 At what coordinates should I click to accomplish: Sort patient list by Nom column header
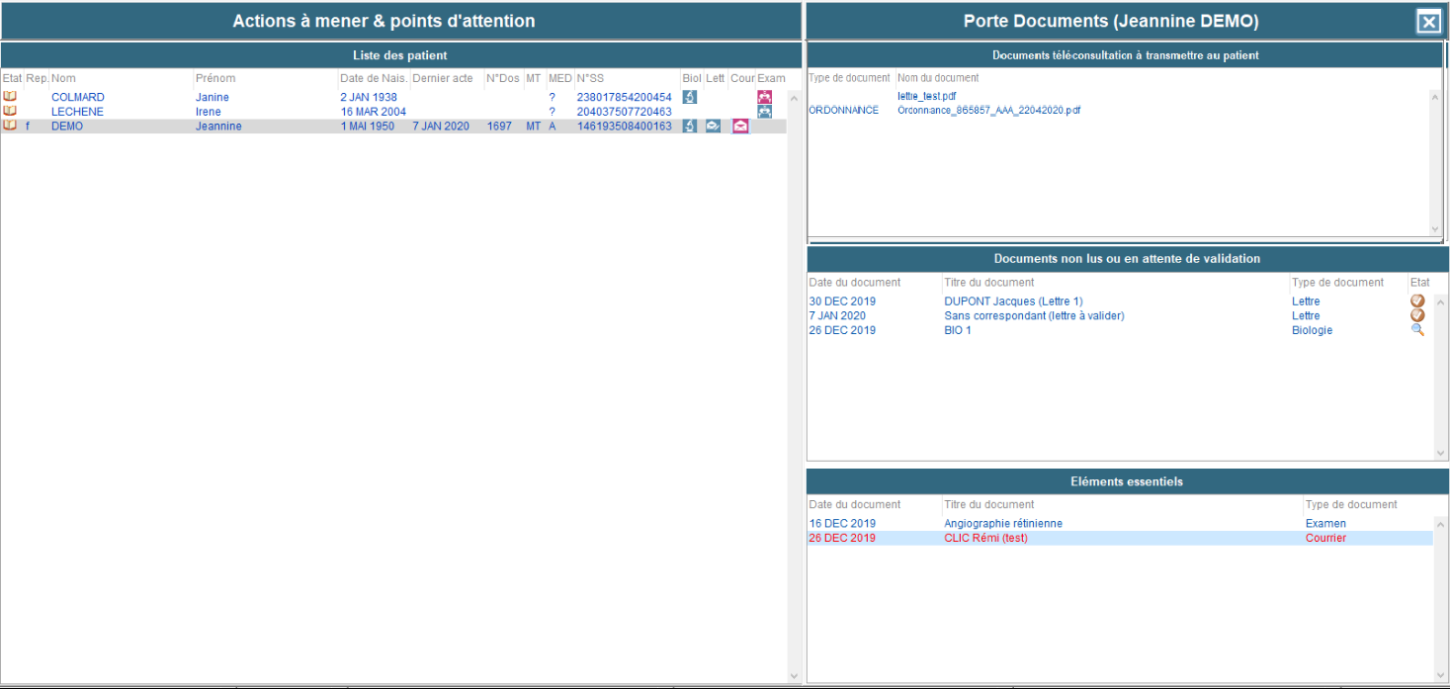pos(63,78)
